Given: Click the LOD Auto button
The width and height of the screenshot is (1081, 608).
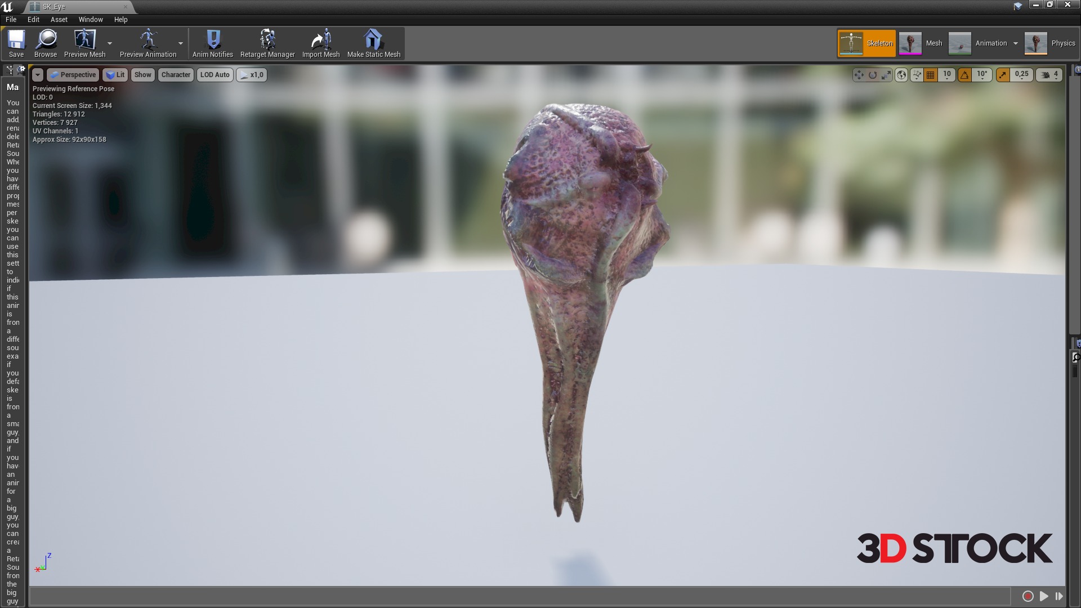Looking at the screenshot, I should [x=215, y=75].
